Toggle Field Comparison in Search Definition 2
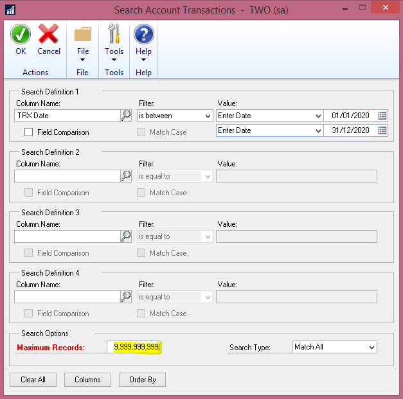 point(28,193)
